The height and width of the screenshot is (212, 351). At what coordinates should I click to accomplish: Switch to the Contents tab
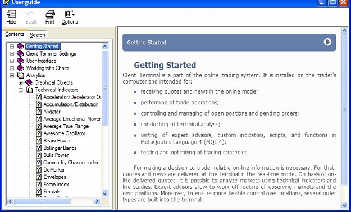point(15,34)
